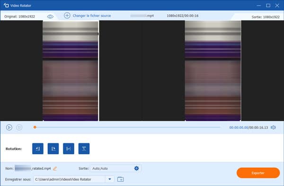Flip the video vertically
This screenshot has width=284, height=186.
pyautogui.click(x=84, y=149)
